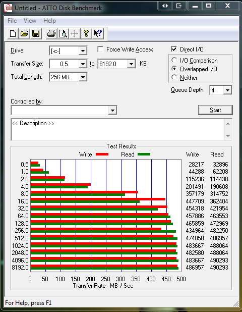
Task: Click status bar text 'For Help, press F1'
Action: click(28, 303)
